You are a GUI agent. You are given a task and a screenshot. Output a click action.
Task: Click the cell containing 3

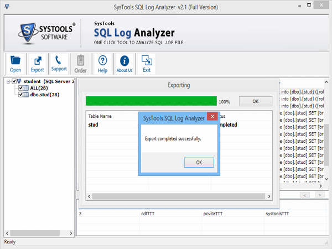click(80, 214)
